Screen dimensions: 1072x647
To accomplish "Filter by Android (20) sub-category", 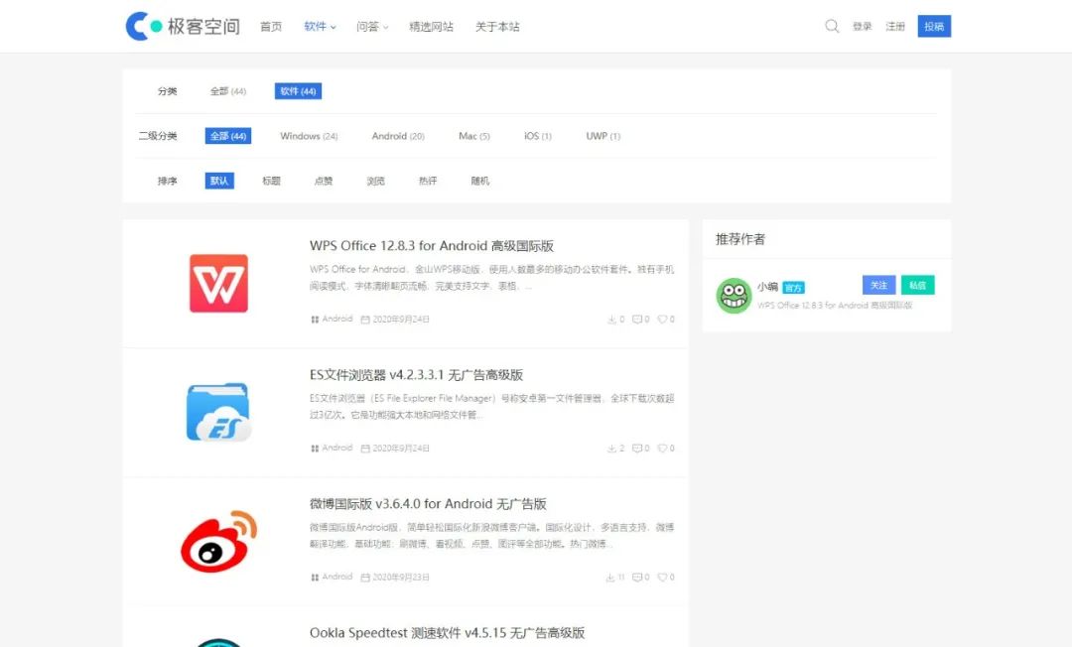I will tap(398, 136).
